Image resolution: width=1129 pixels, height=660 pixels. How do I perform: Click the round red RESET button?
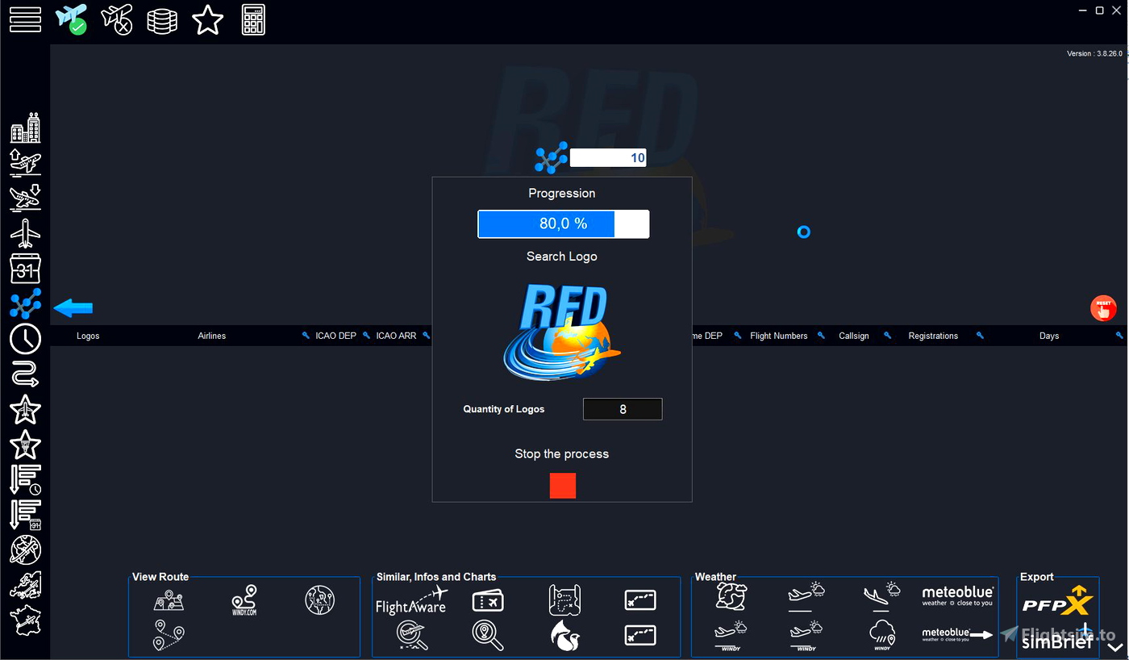[x=1102, y=307]
